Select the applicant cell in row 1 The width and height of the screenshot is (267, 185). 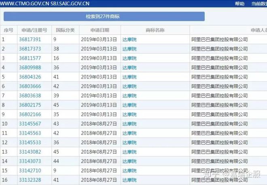point(228,39)
